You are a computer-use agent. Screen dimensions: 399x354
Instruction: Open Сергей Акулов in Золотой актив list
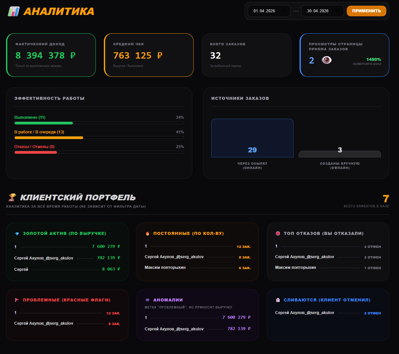(x=44, y=258)
